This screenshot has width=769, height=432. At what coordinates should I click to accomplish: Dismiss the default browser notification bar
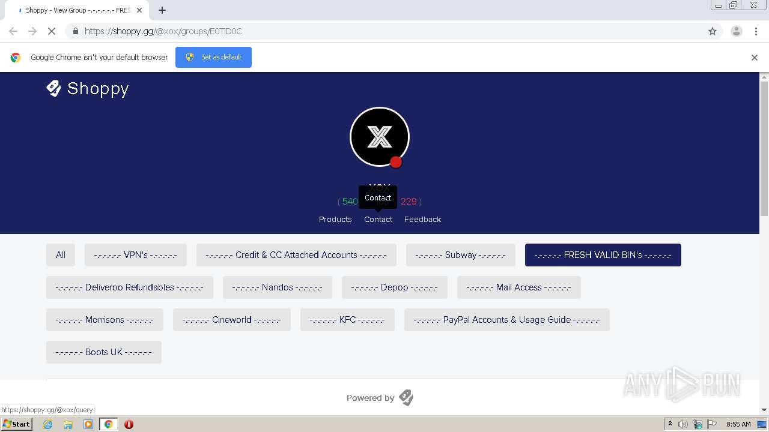pos(755,58)
